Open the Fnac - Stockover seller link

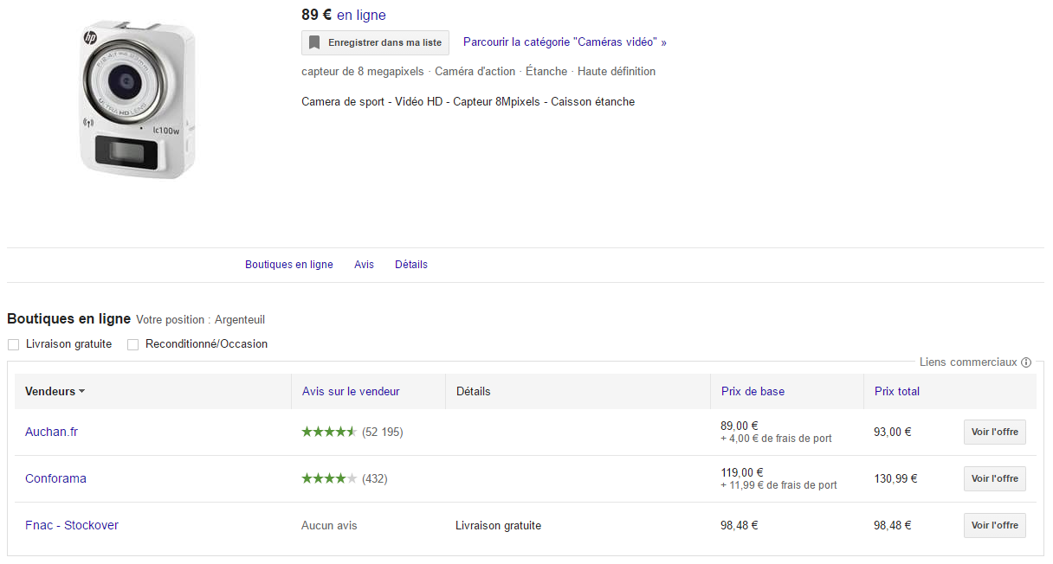(72, 525)
